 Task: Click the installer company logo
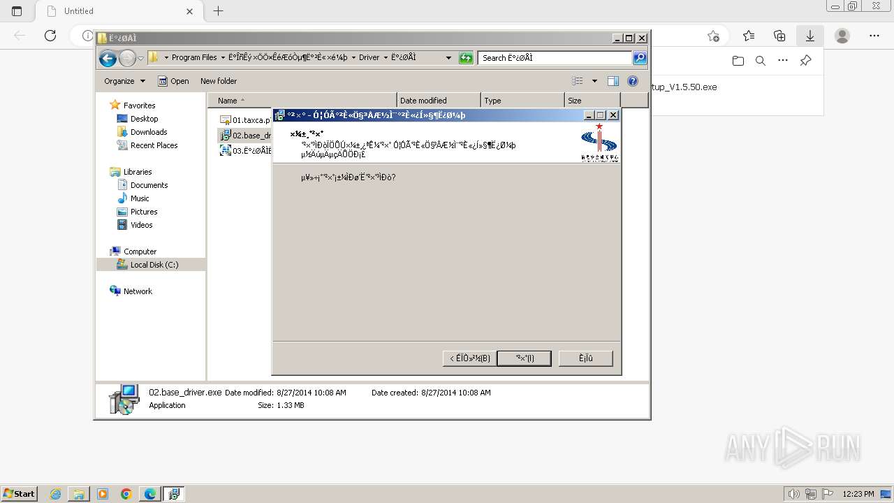tap(599, 143)
